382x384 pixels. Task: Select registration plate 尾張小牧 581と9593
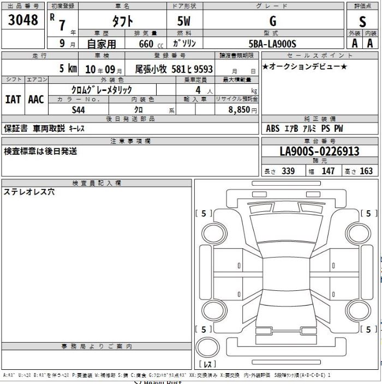pyautogui.click(x=174, y=69)
